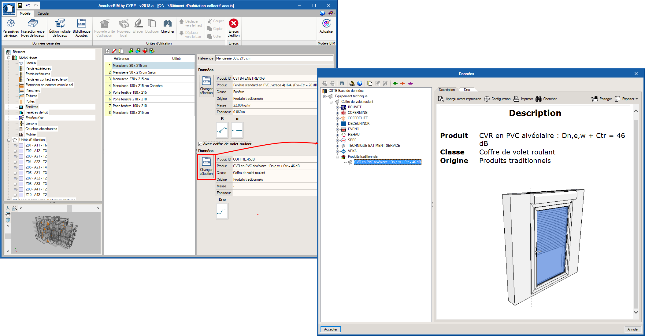Click scroll-down arrow in Description panel

tap(636, 313)
